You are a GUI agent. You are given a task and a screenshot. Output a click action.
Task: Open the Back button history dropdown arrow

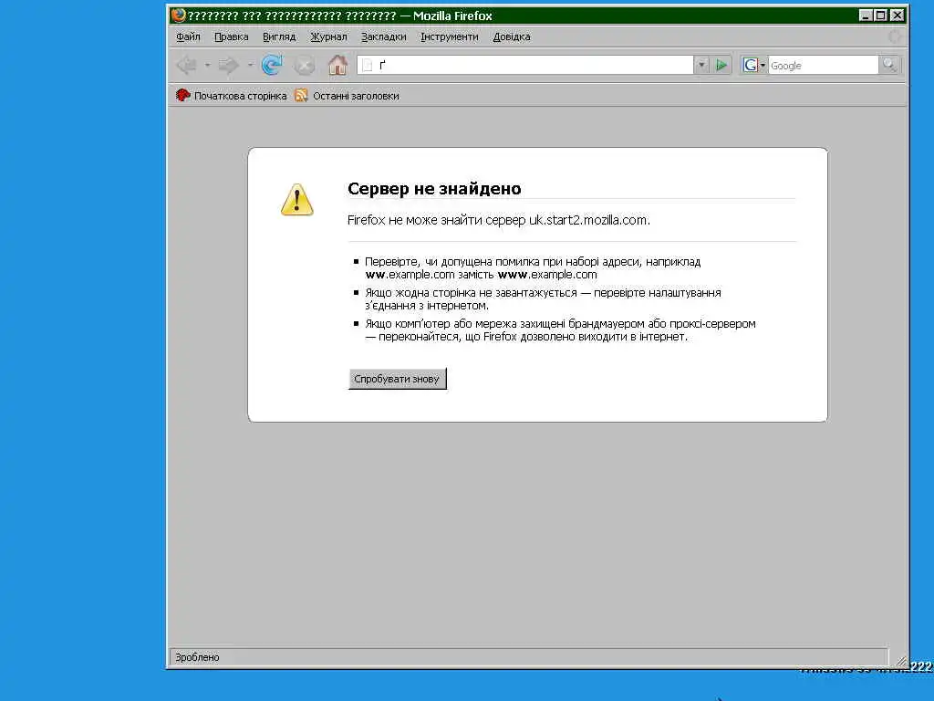[x=207, y=65]
